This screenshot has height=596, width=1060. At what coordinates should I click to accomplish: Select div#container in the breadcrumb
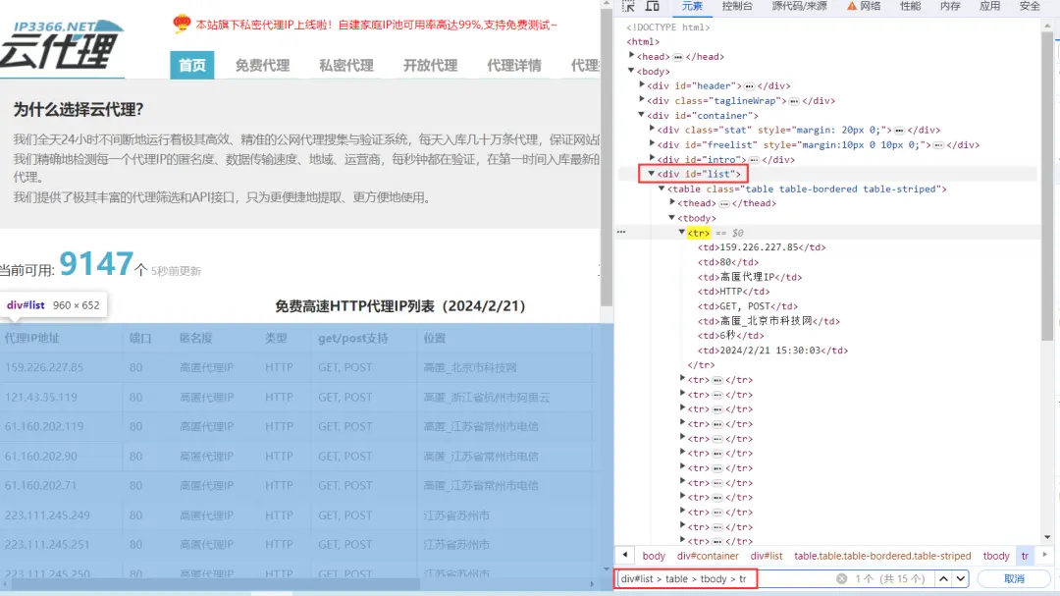pos(708,556)
